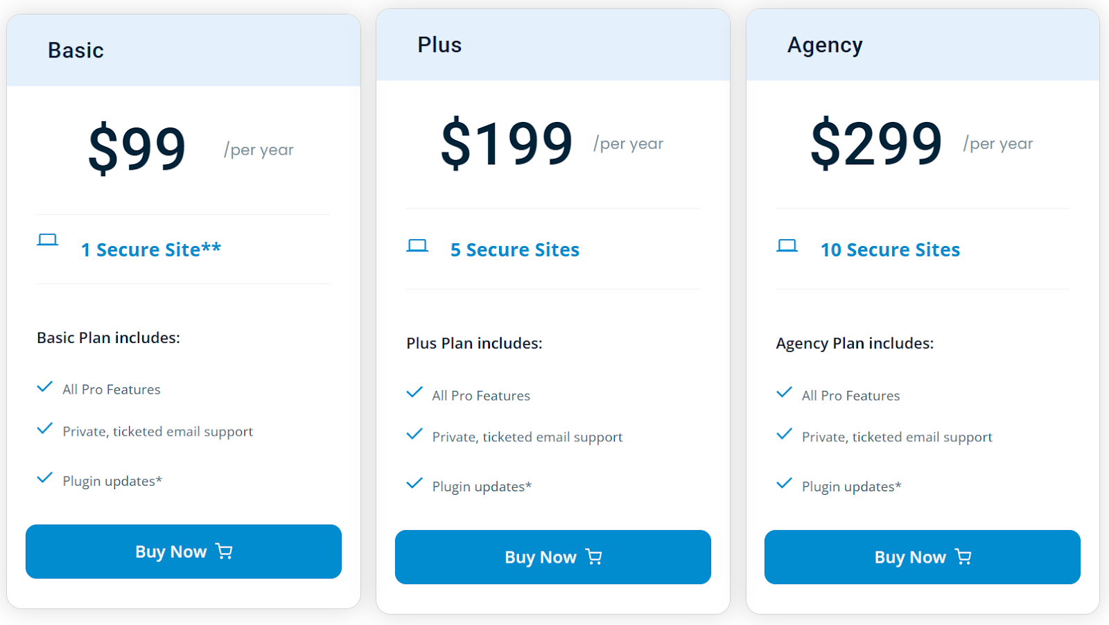Click the cart icon in Basic Buy Now
Screen dimensions: 1109x625
(x=224, y=551)
